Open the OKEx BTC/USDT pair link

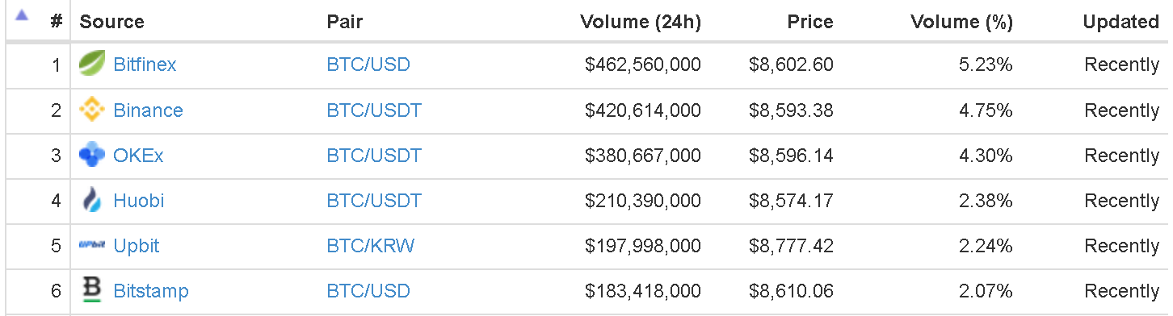click(374, 155)
